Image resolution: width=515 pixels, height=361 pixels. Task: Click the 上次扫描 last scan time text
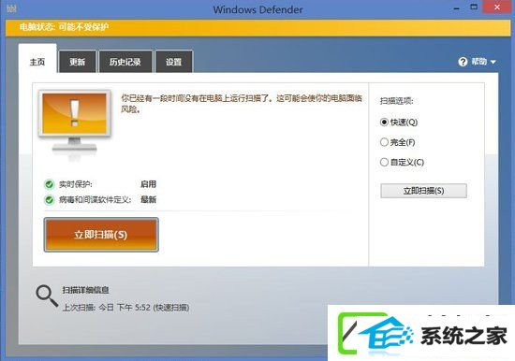coord(125,308)
